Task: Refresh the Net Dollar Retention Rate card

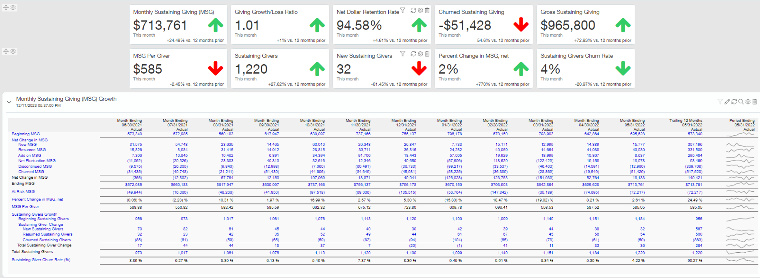Action: click(x=413, y=11)
